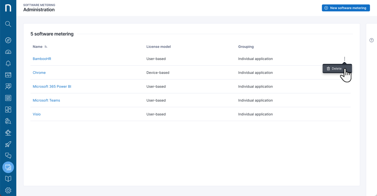The height and width of the screenshot is (196, 377).
Task: Open the compass icon in sidebar
Action: [8, 40]
